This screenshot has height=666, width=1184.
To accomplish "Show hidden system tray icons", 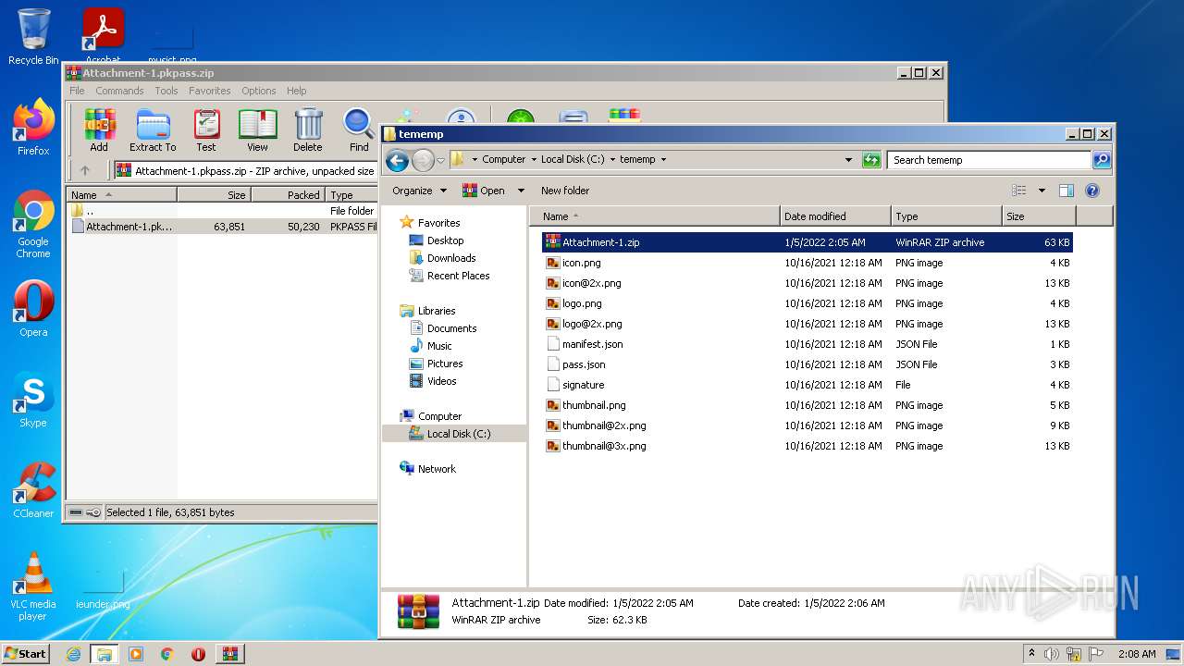I will point(1031,654).
